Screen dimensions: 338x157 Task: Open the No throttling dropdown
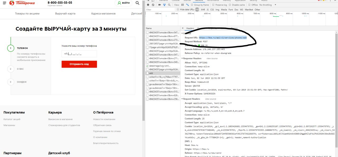(x=268, y=5)
